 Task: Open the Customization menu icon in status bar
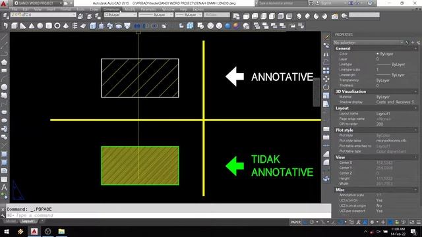pyautogui.click(x=419, y=223)
